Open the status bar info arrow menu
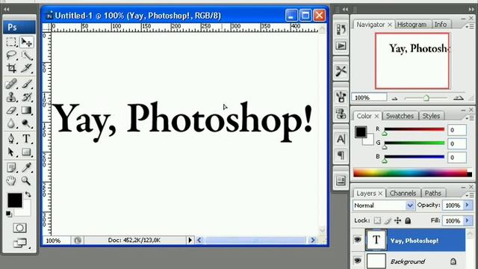Screen dimensions: 478x269 (x=190, y=240)
